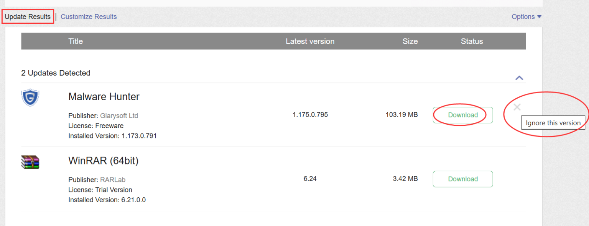Click the Title column header
This screenshot has height=226, width=589.
pos(76,41)
